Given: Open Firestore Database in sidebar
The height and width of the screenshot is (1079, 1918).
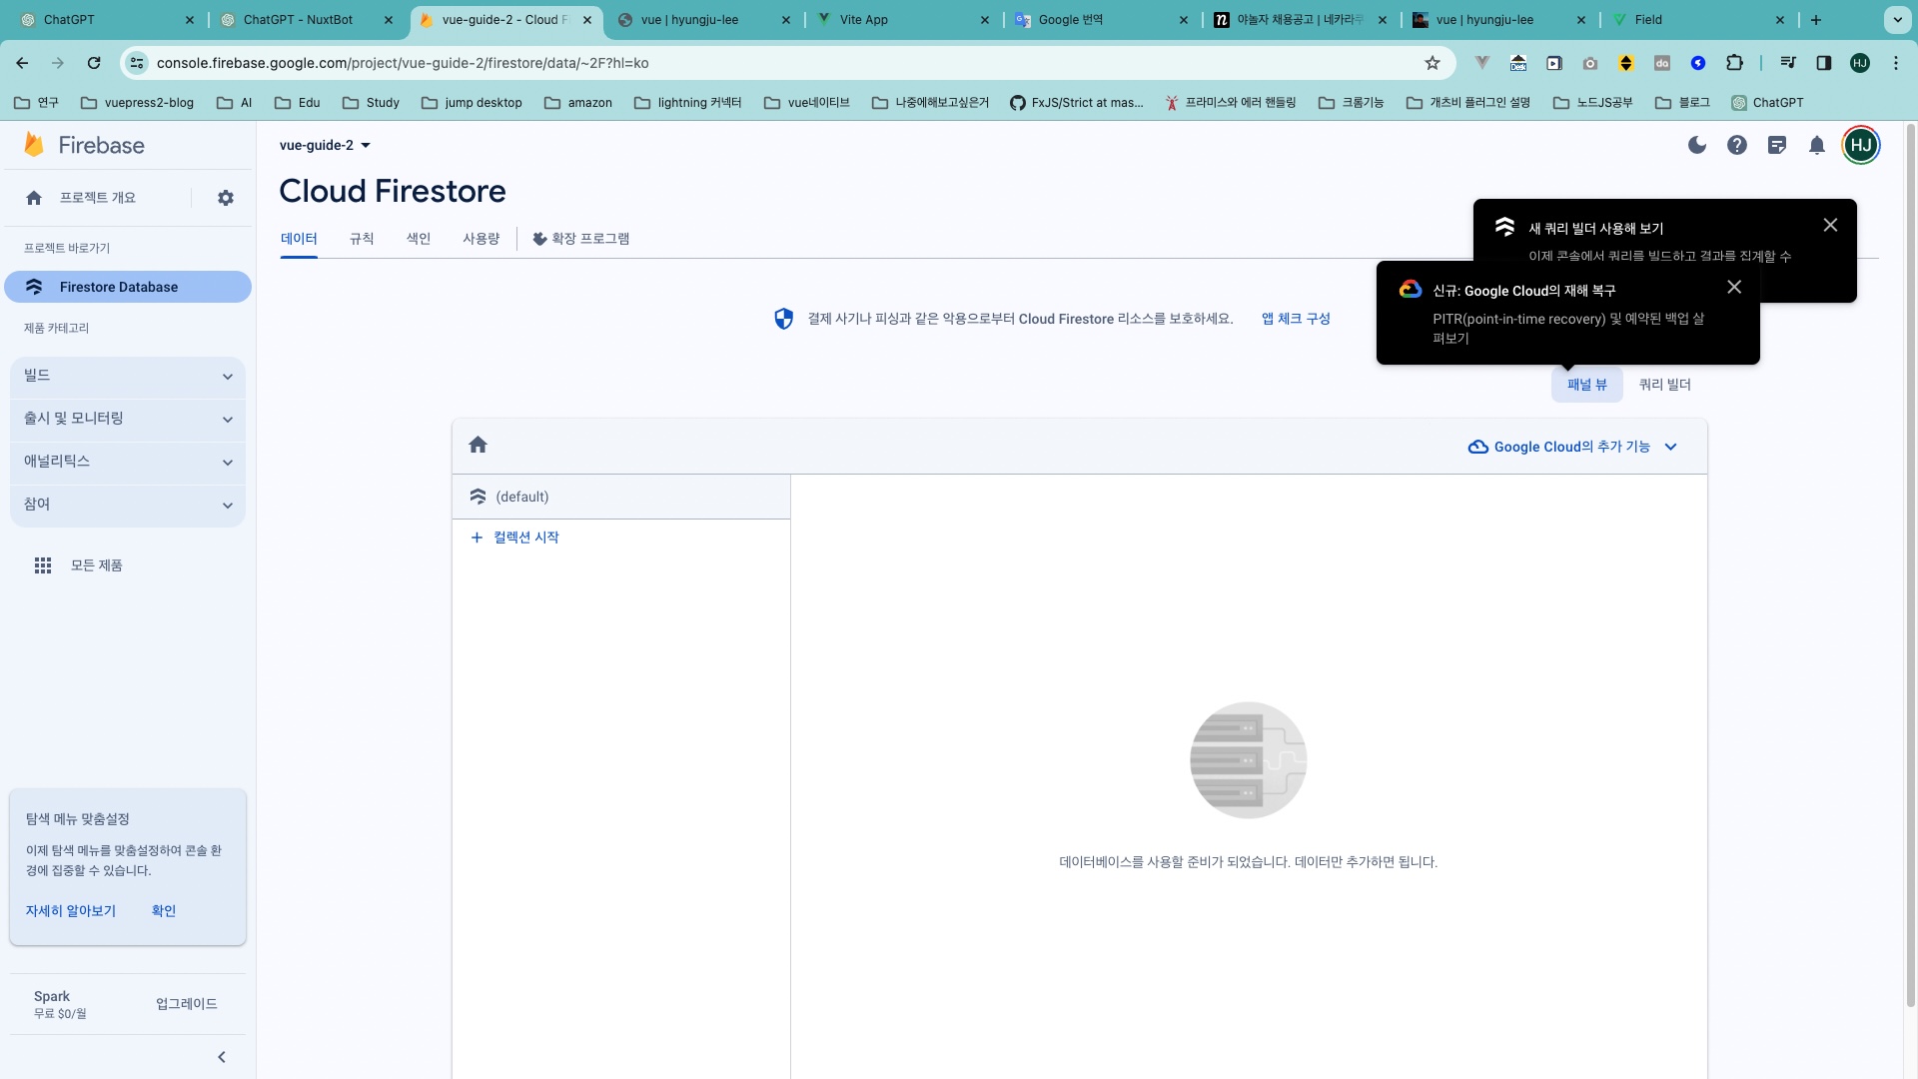Looking at the screenshot, I should coord(128,287).
